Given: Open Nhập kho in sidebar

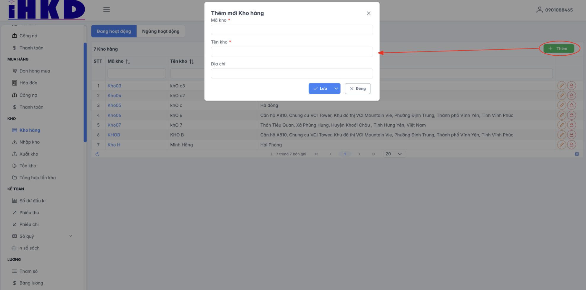Looking at the screenshot, I should click(29, 142).
